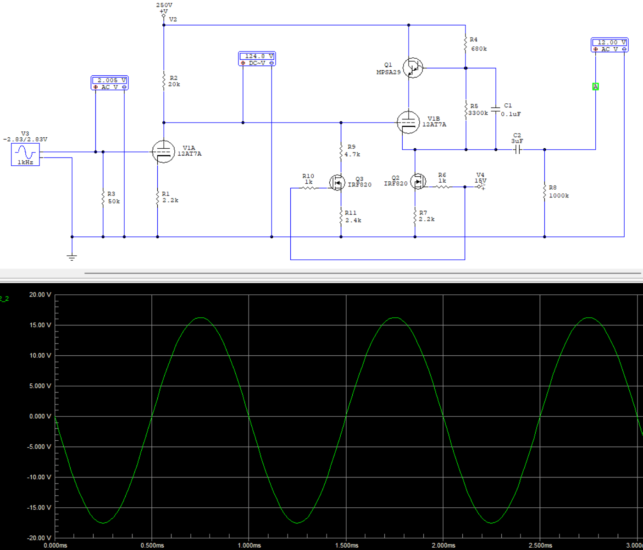The height and width of the screenshot is (550, 643).
Task: Click the 0.000ms time axis label
Action: 55,545
